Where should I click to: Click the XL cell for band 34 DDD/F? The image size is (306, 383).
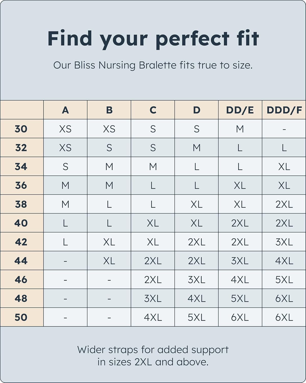pyautogui.click(x=284, y=166)
